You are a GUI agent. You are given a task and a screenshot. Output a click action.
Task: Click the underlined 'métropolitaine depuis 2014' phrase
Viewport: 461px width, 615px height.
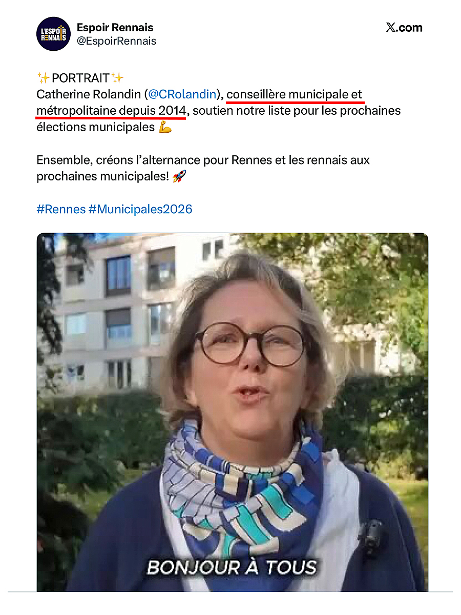pos(111,111)
